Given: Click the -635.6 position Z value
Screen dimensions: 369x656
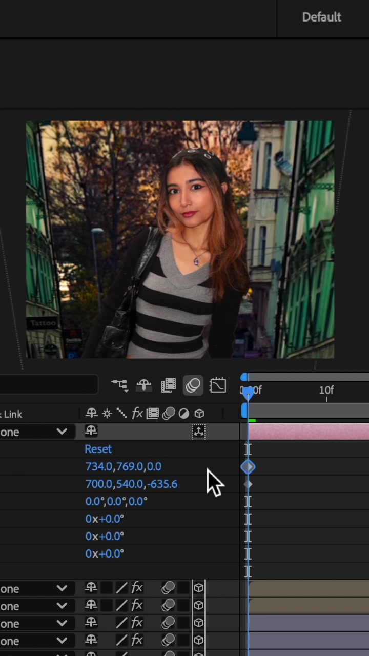Looking at the screenshot, I should (162, 484).
